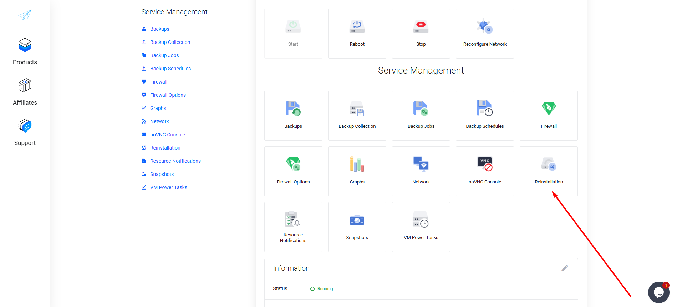Image resolution: width=677 pixels, height=307 pixels.
Task: Open the Reinstallation tile icon
Action: click(x=549, y=164)
